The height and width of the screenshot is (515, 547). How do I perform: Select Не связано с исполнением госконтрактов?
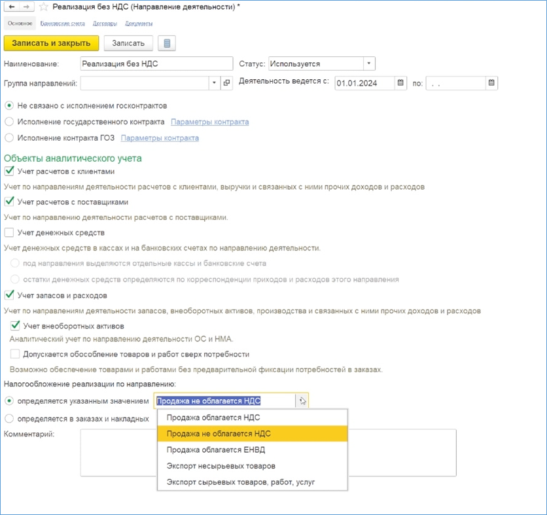click(x=9, y=105)
